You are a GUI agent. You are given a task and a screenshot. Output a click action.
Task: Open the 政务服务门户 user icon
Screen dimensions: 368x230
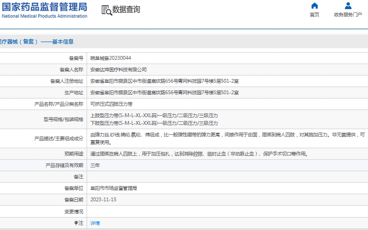click(x=348, y=6)
